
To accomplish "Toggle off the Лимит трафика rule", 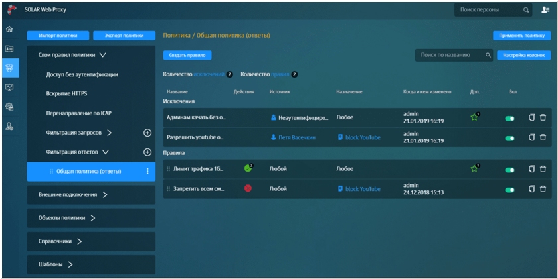I will 510,170.
